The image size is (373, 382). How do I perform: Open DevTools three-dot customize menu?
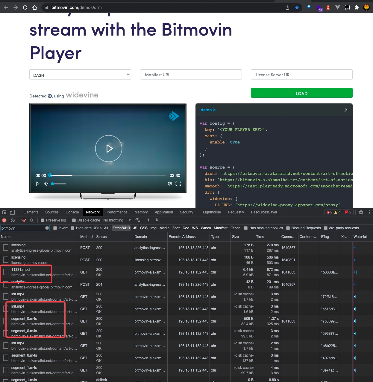[369, 212]
